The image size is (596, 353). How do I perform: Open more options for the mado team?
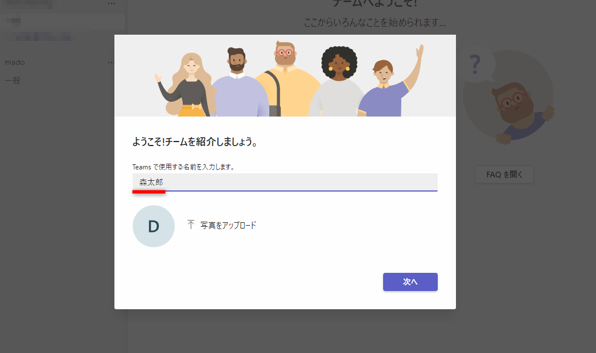(110, 62)
